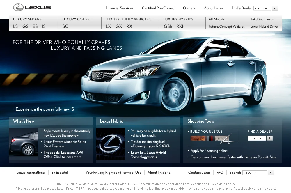
Task: Focus the search keyword field
Action: tap(255, 173)
